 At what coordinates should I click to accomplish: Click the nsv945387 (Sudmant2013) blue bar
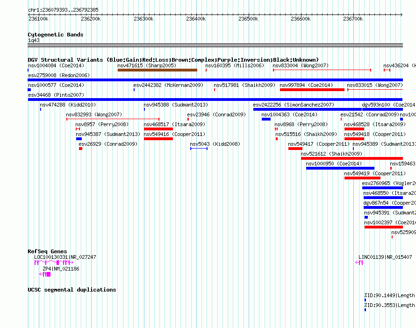[79, 139]
